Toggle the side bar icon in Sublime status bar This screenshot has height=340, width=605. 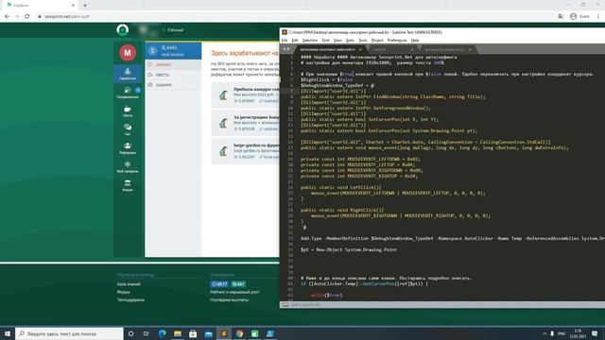285,304
